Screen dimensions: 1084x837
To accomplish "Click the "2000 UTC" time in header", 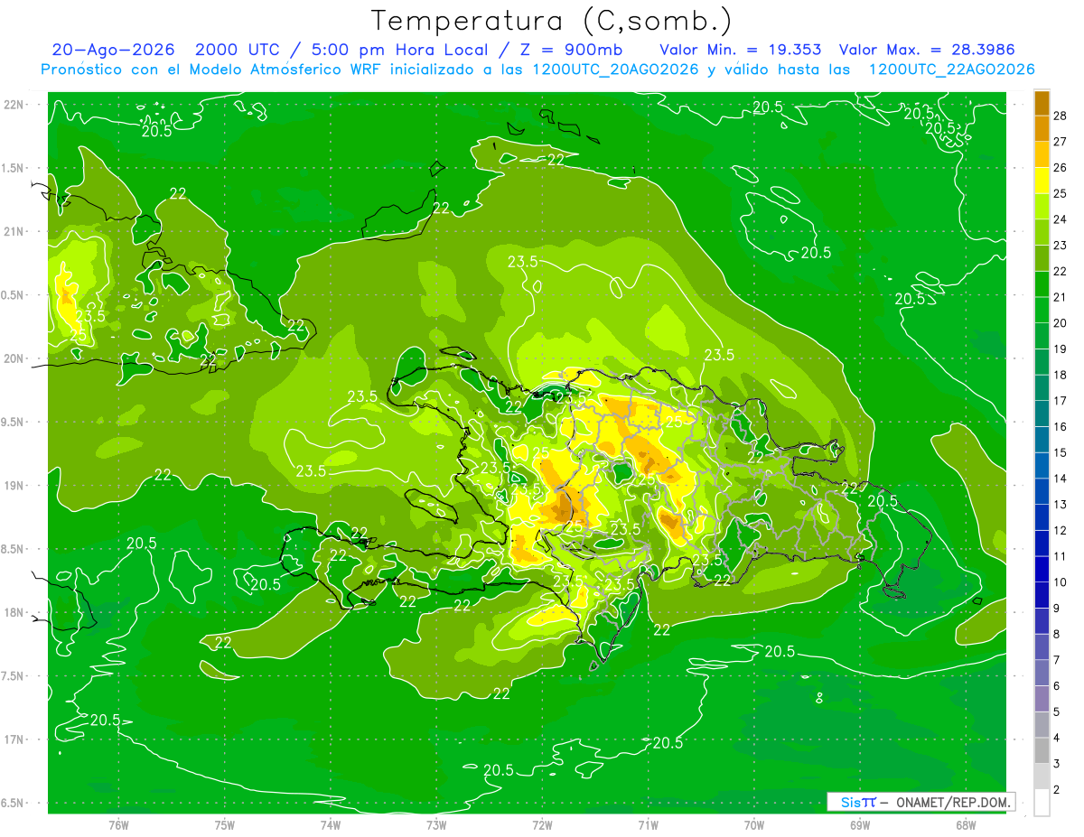I will click(238, 50).
